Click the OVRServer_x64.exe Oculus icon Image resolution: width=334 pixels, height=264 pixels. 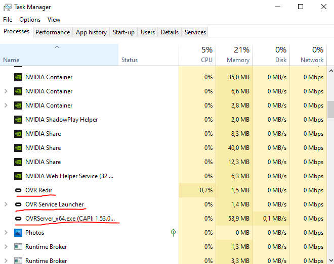[x=18, y=219]
